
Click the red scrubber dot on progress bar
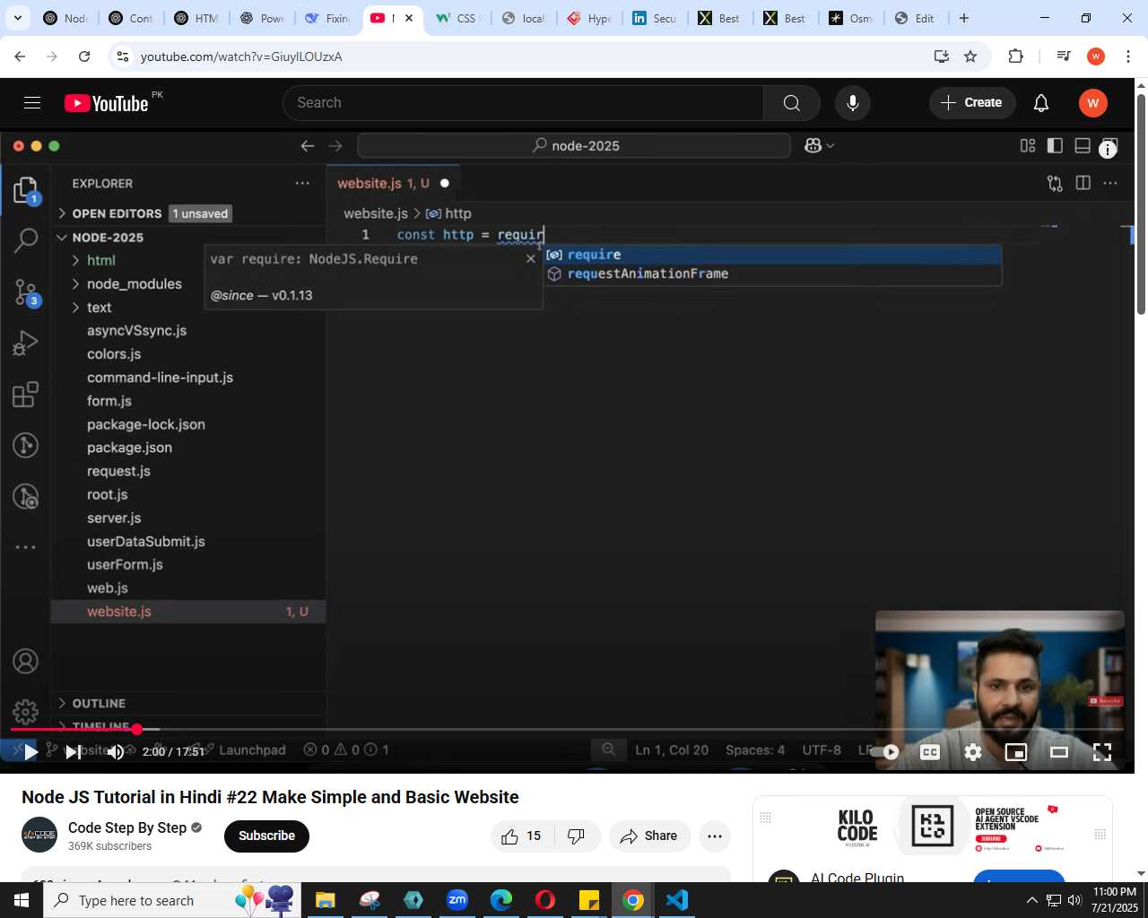(x=137, y=729)
